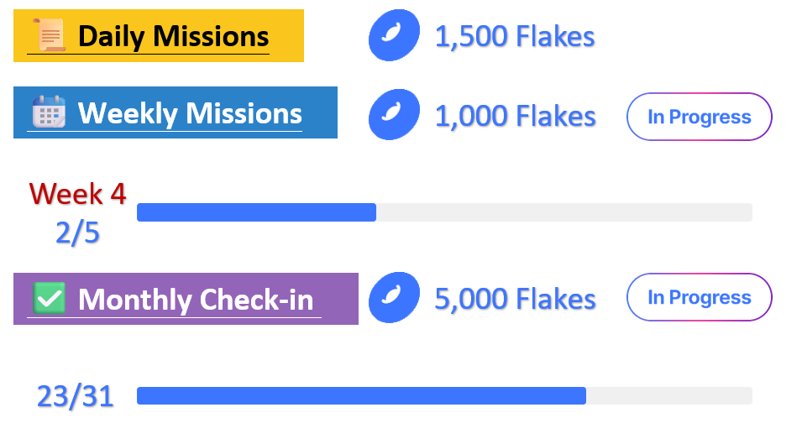Select the 1,000 Flakes reward text

click(515, 116)
